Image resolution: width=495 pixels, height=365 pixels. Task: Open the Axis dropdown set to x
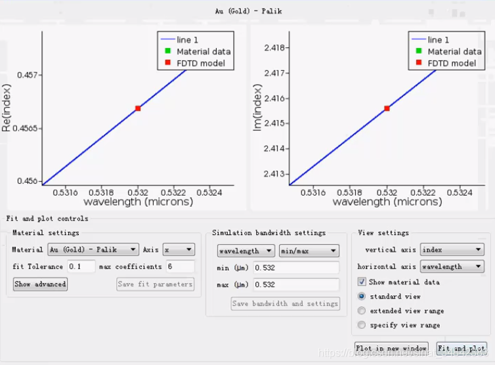coord(179,249)
